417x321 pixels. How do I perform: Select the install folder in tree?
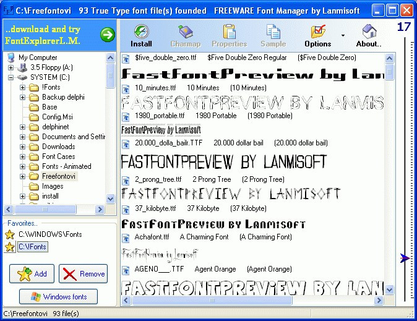point(50,196)
